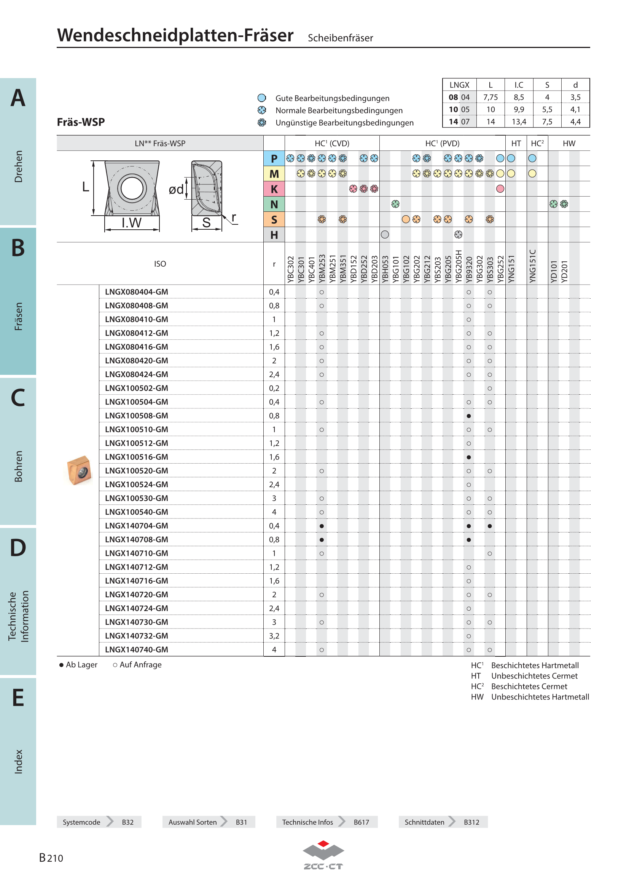Select the YBM253 stock dot for LNGX140704-GM

point(321,526)
